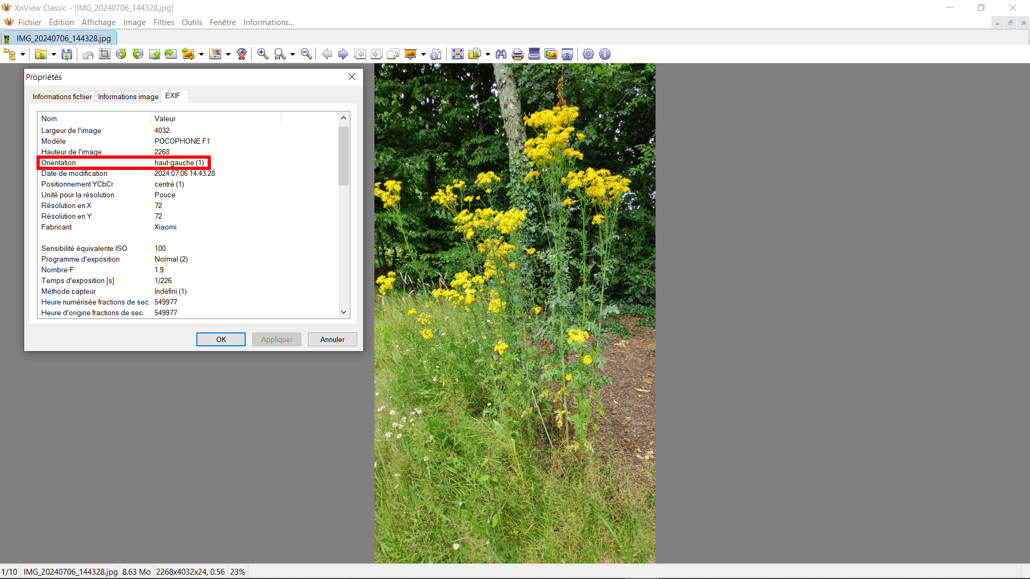The height and width of the screenshot is (579, 1030).
Task: Select the Crop tool icon
Action: [x=105, y=54]
